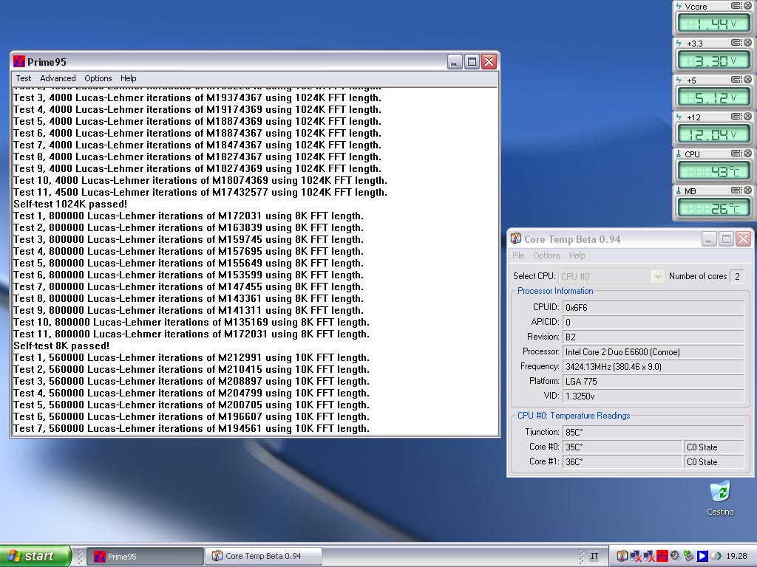
Task: Click the blue play-arrow tray icon
Action: (702, 557)
